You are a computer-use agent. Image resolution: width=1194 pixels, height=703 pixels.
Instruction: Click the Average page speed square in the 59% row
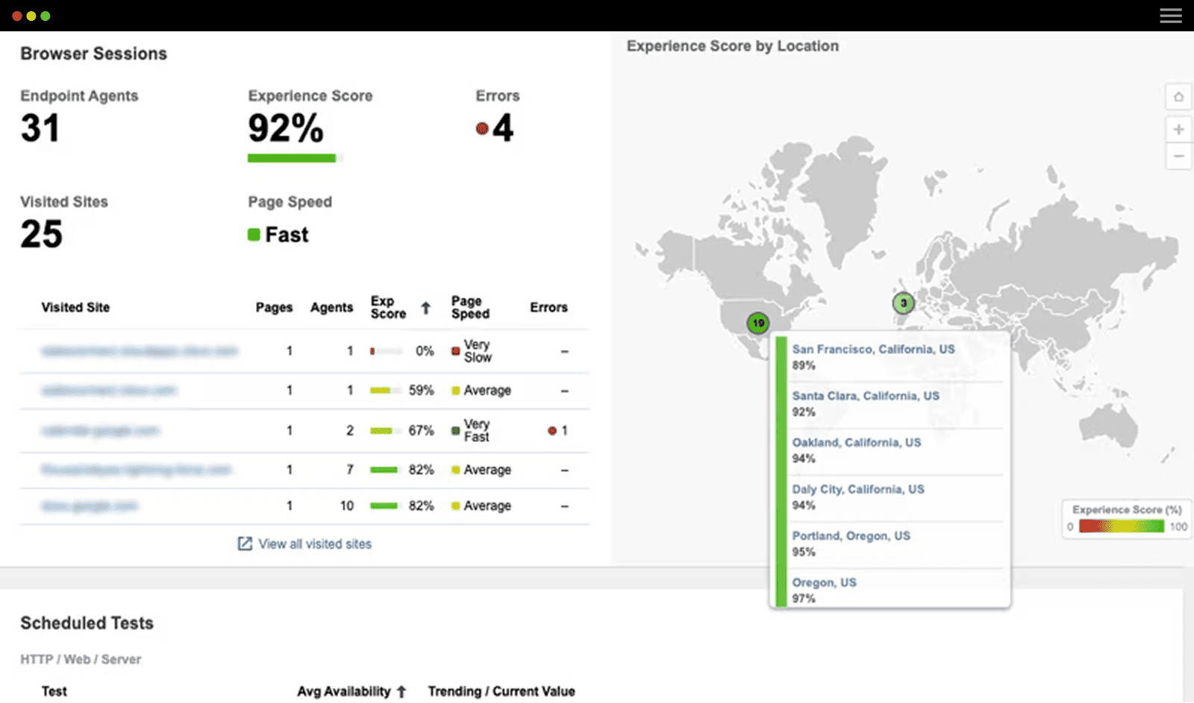[455, 390]
